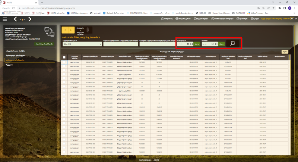Switch interface language to EN
The width and height of the screenshot is (298, 162).
296,19
